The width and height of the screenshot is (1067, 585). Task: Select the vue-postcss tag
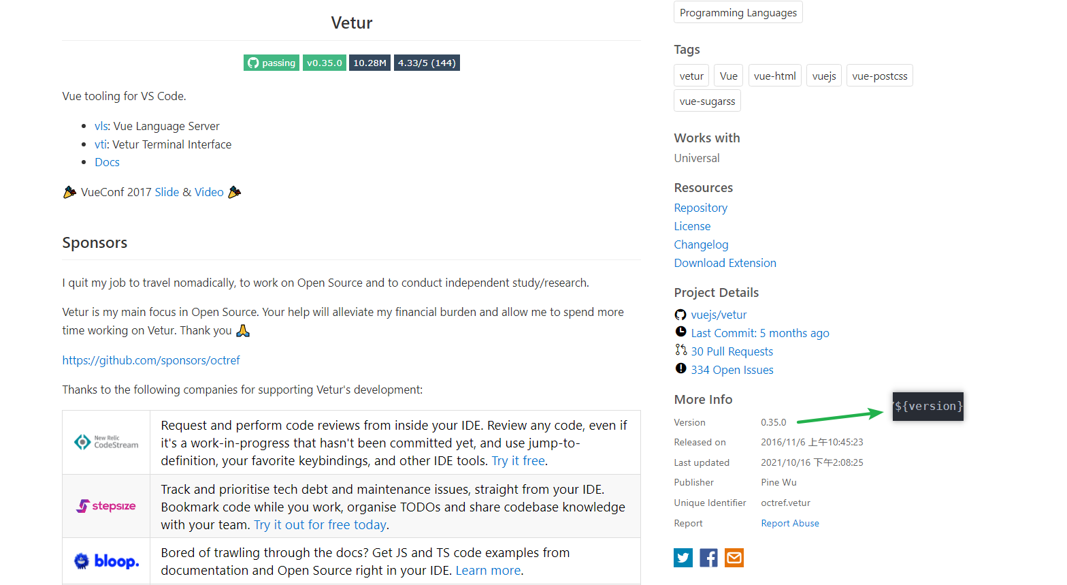[x=880, y=76]
